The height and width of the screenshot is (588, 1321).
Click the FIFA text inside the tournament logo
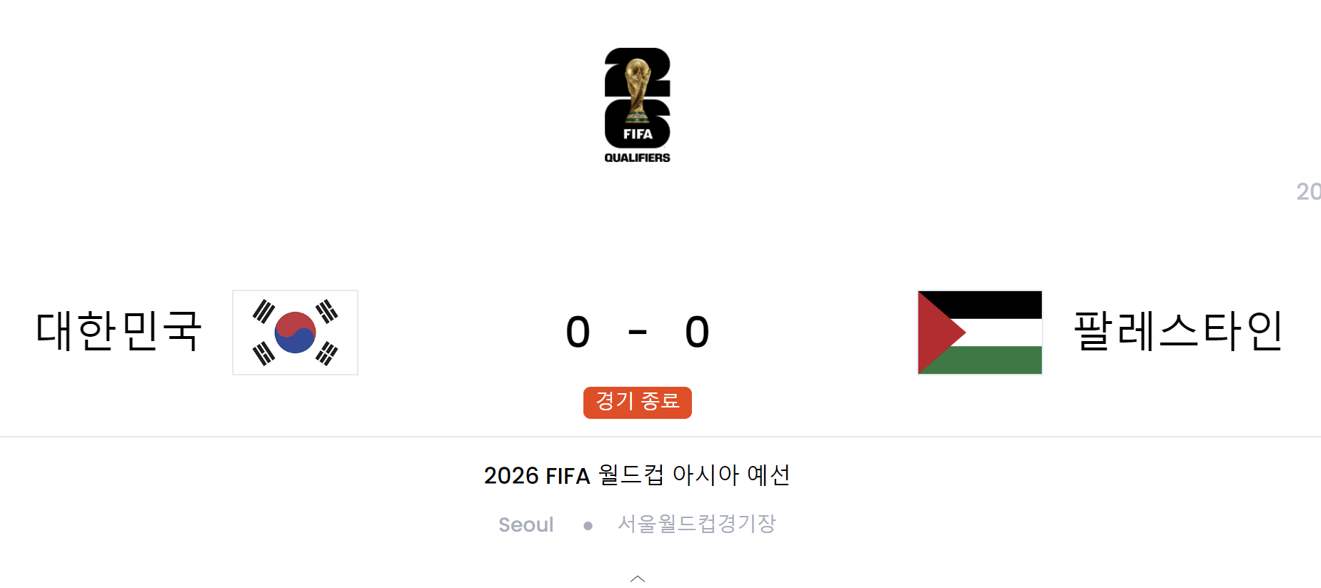tap(638, 132)
